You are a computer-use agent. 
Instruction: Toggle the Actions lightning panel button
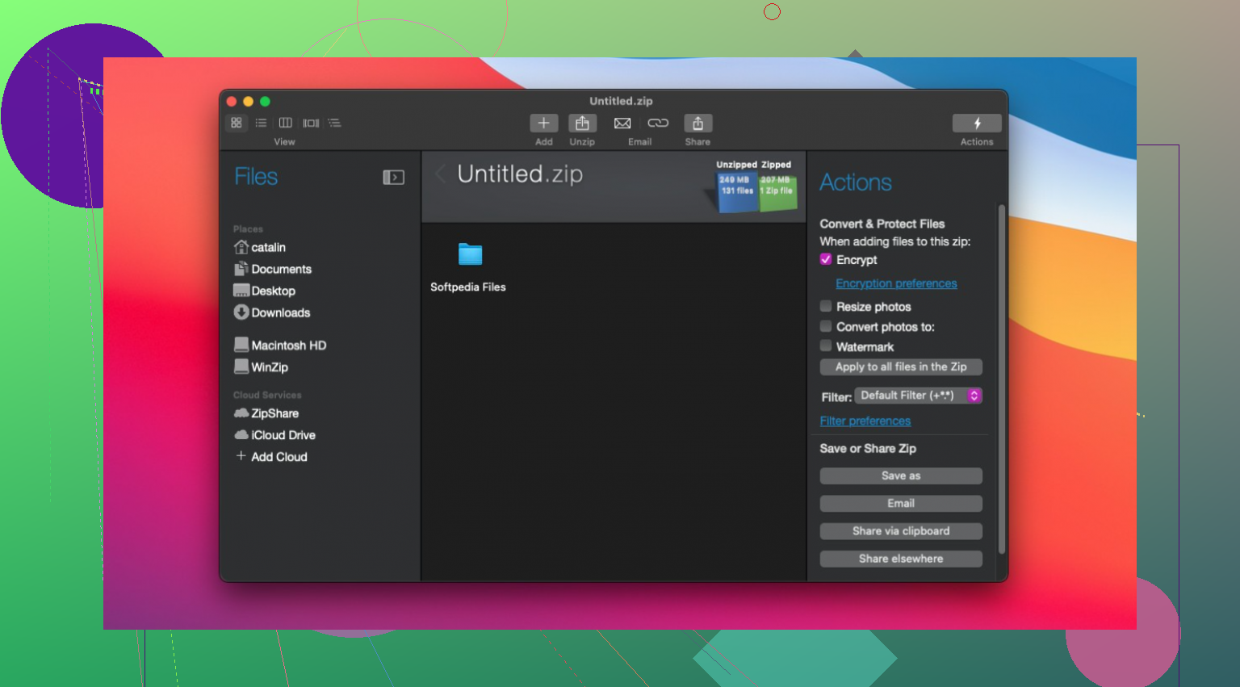pos(977,123)
